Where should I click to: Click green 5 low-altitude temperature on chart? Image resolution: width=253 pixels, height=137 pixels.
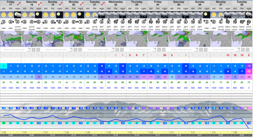pyautogui.click(x=4, y=123)
